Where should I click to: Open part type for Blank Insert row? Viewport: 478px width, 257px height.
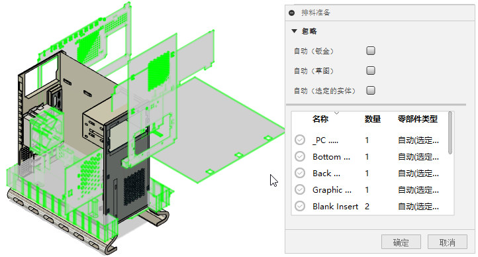pos(418,207)
